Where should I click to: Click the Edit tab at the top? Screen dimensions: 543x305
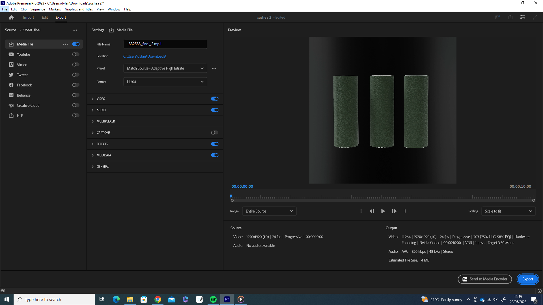[x=44, y=17]
